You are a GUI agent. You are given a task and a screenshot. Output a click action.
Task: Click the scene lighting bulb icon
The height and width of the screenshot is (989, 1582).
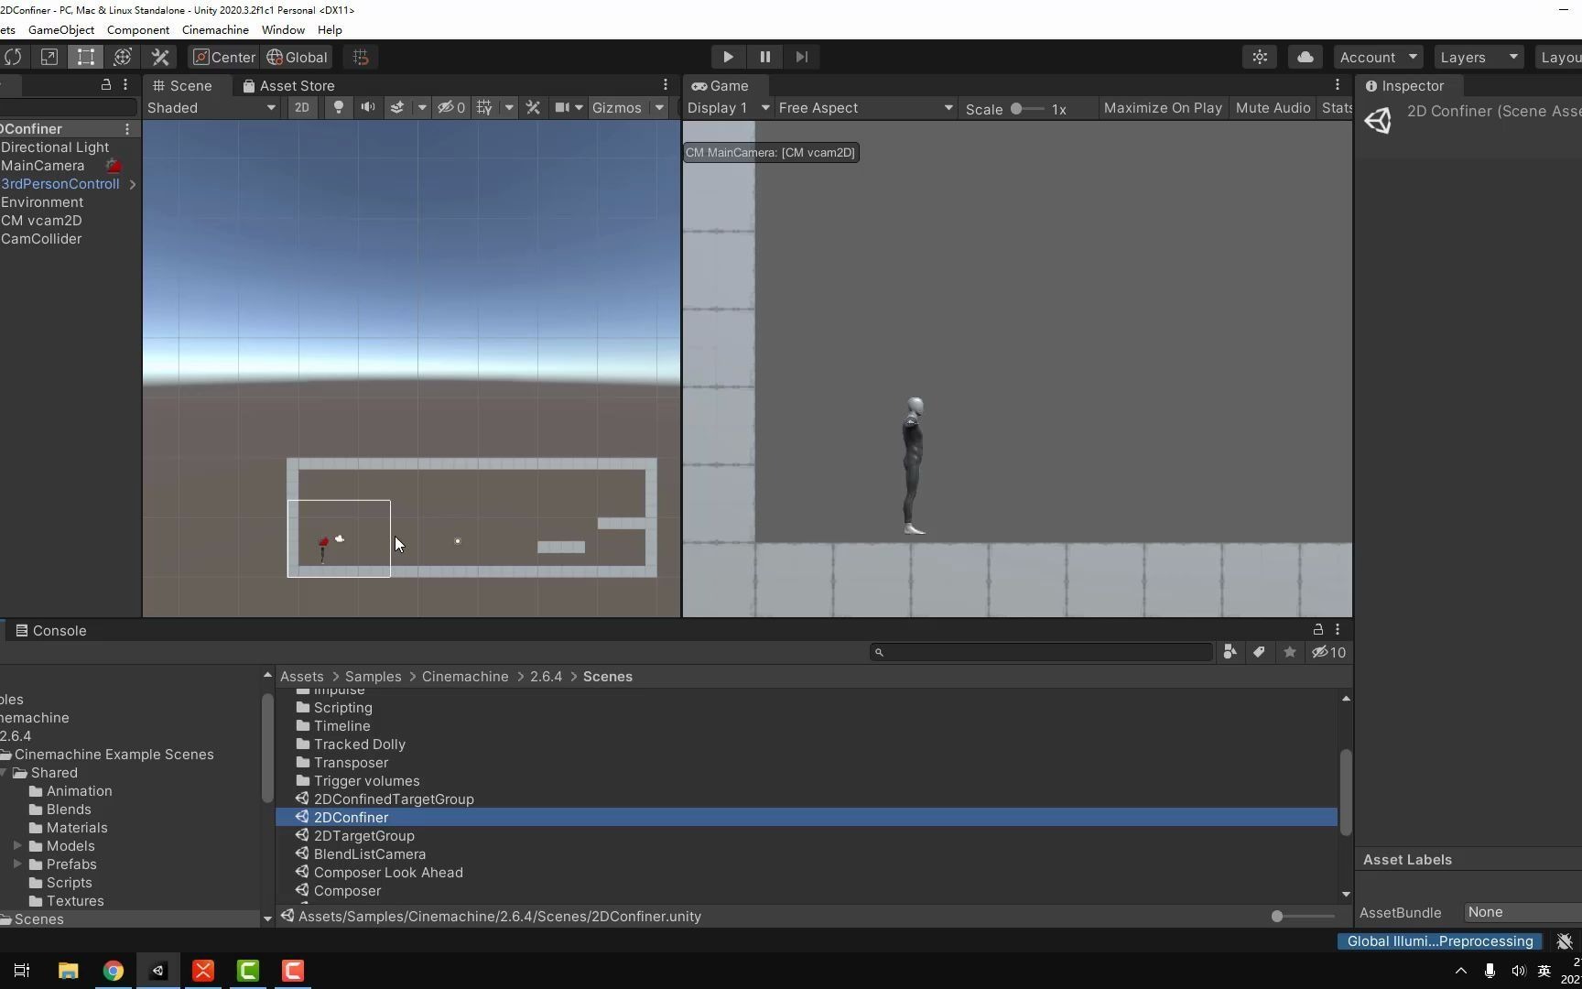pos(338,107)
